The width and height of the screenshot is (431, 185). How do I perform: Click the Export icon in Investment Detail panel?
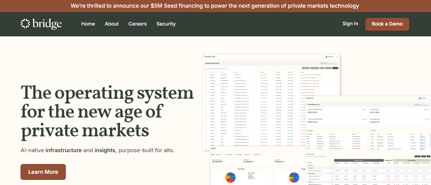[423, 156]
